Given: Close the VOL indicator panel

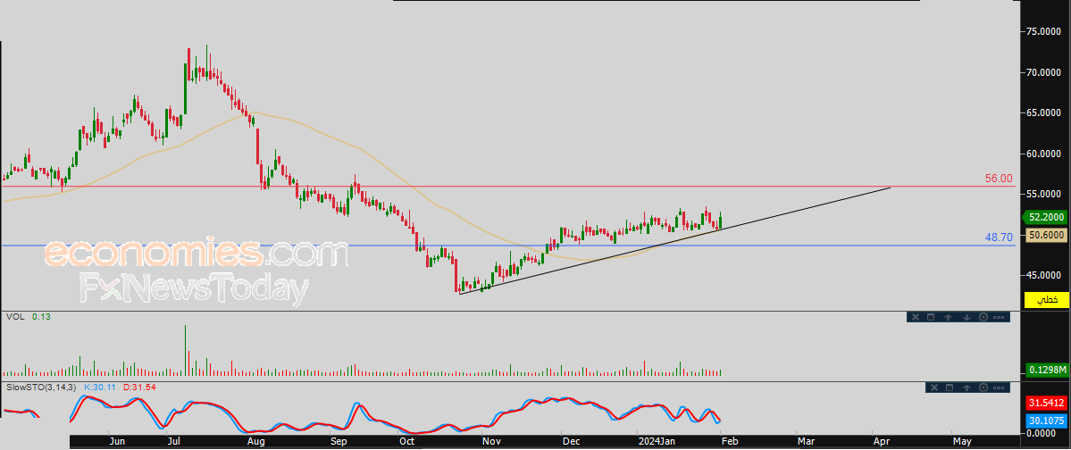Looking at the screenshot, I should point(916,317).
